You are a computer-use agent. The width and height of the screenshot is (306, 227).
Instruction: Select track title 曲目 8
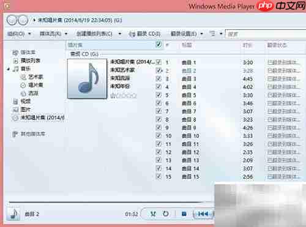pyautogui.click(x=188, y=119)
